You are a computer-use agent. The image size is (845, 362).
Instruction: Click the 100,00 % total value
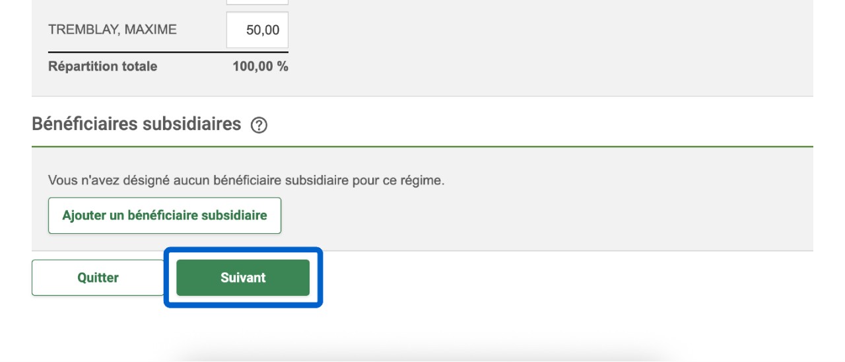[260, 67]
